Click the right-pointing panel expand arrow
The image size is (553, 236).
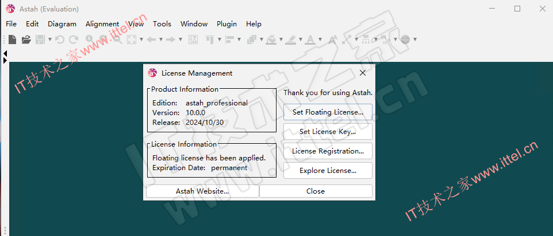pos(5,60)
